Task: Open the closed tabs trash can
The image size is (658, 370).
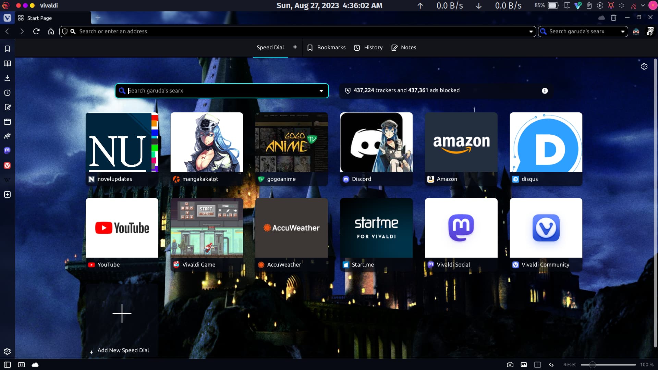Action: click(x=613, y=18)
